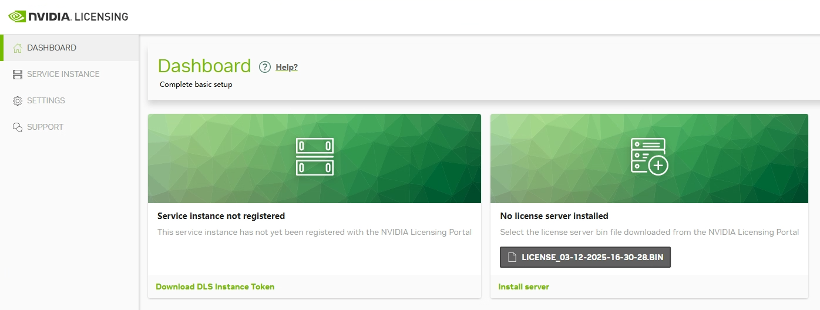Image resolution: width=820 pixels, height=310 pixels.
Task: Click the question mark help icon
Action: click(x=265, y=67)
